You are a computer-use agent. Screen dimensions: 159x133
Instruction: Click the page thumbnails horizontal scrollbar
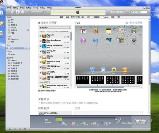point(100,87)
